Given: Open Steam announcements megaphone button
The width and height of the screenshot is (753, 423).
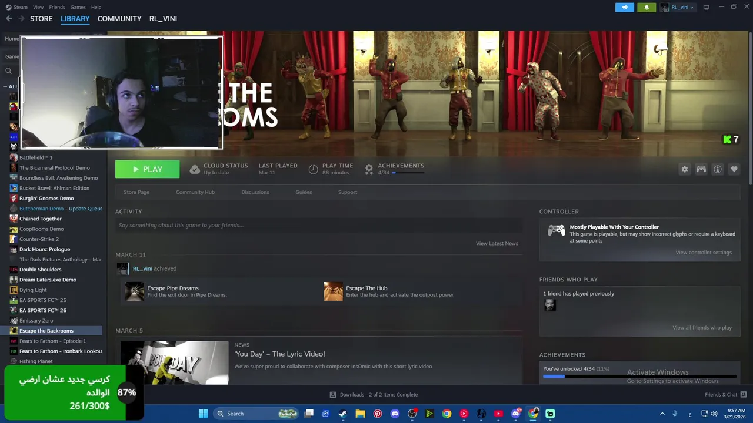Looking at the screenshot, I should 625,7.
